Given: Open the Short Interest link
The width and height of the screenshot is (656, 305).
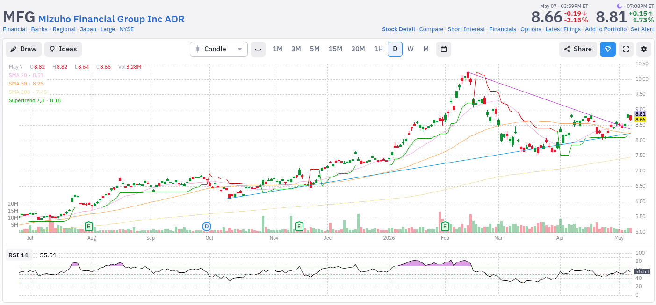Looking at the screenshot, I should coord(466,29).
